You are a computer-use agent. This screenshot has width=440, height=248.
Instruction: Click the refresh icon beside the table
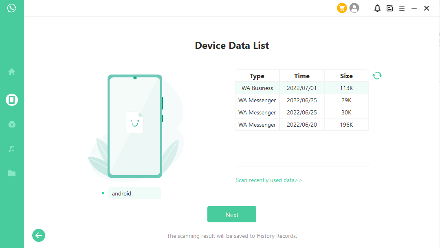coord(377,75)
